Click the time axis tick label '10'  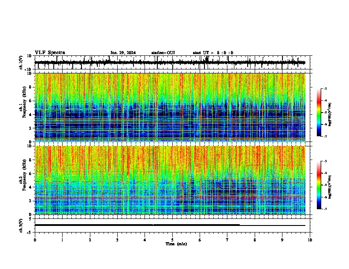point(310,240)
